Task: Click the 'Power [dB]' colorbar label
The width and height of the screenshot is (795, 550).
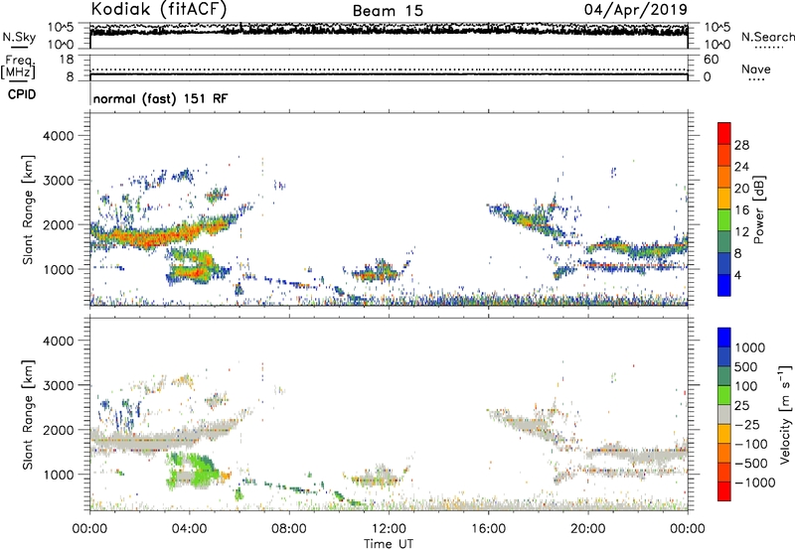Action: click(759, 209)
